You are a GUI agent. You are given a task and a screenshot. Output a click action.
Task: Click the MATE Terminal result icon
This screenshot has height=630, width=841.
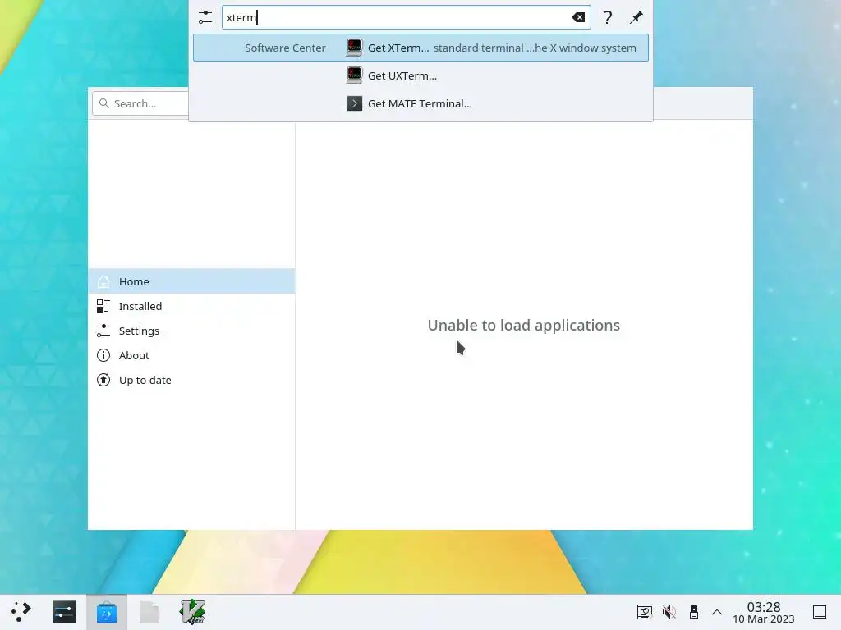[x=355, y=103]
